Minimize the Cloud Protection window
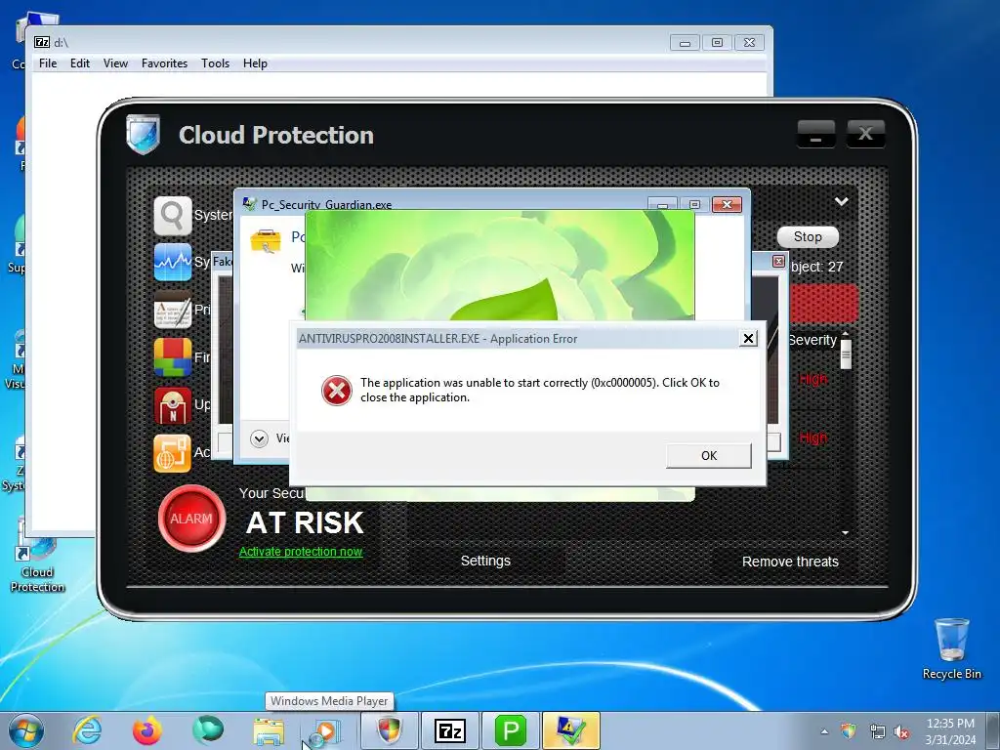Screen dimensions: 1000x750 click(815, 135)
